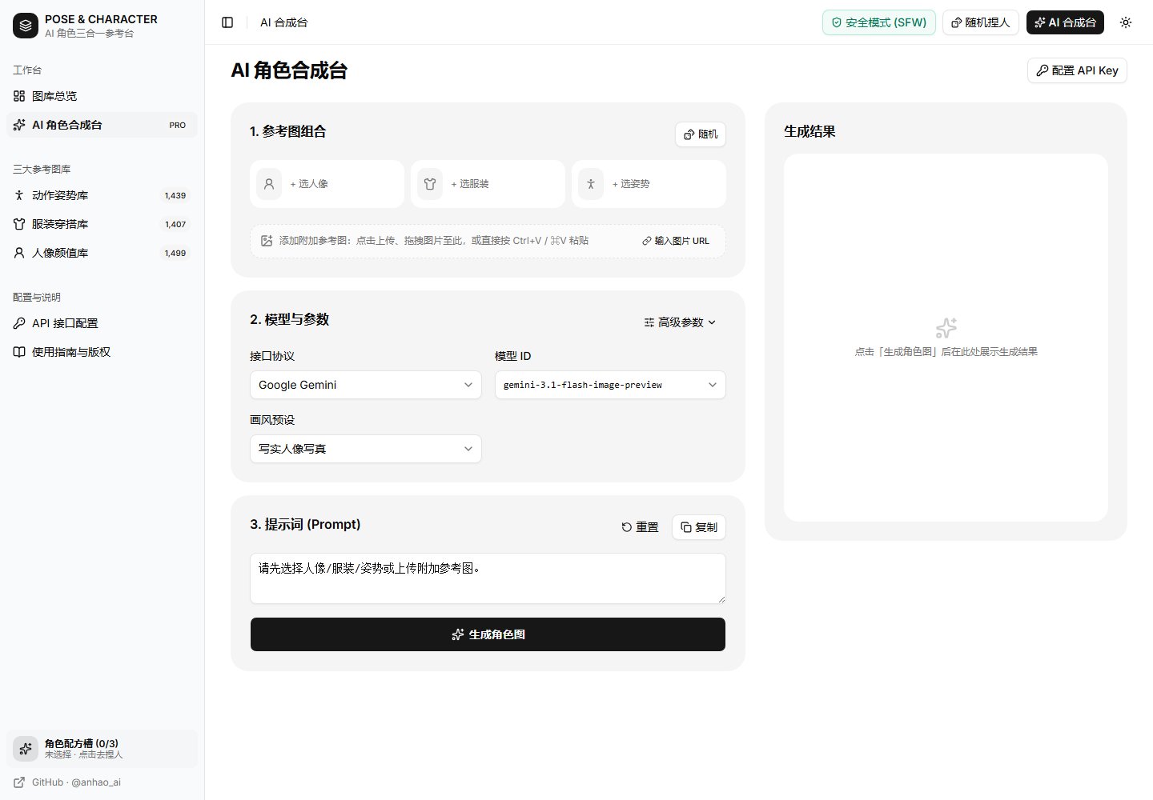This screenshot has height=800, width=1153.
Task: Toggle 安全模式 (SFW) mode
Action: 878,22
